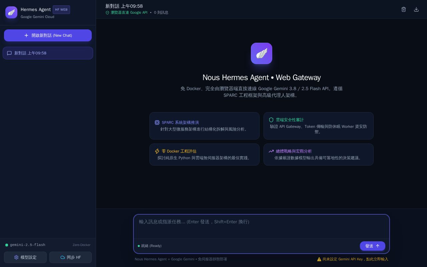Click the plus icon in New Chat button

click(26, 35)
